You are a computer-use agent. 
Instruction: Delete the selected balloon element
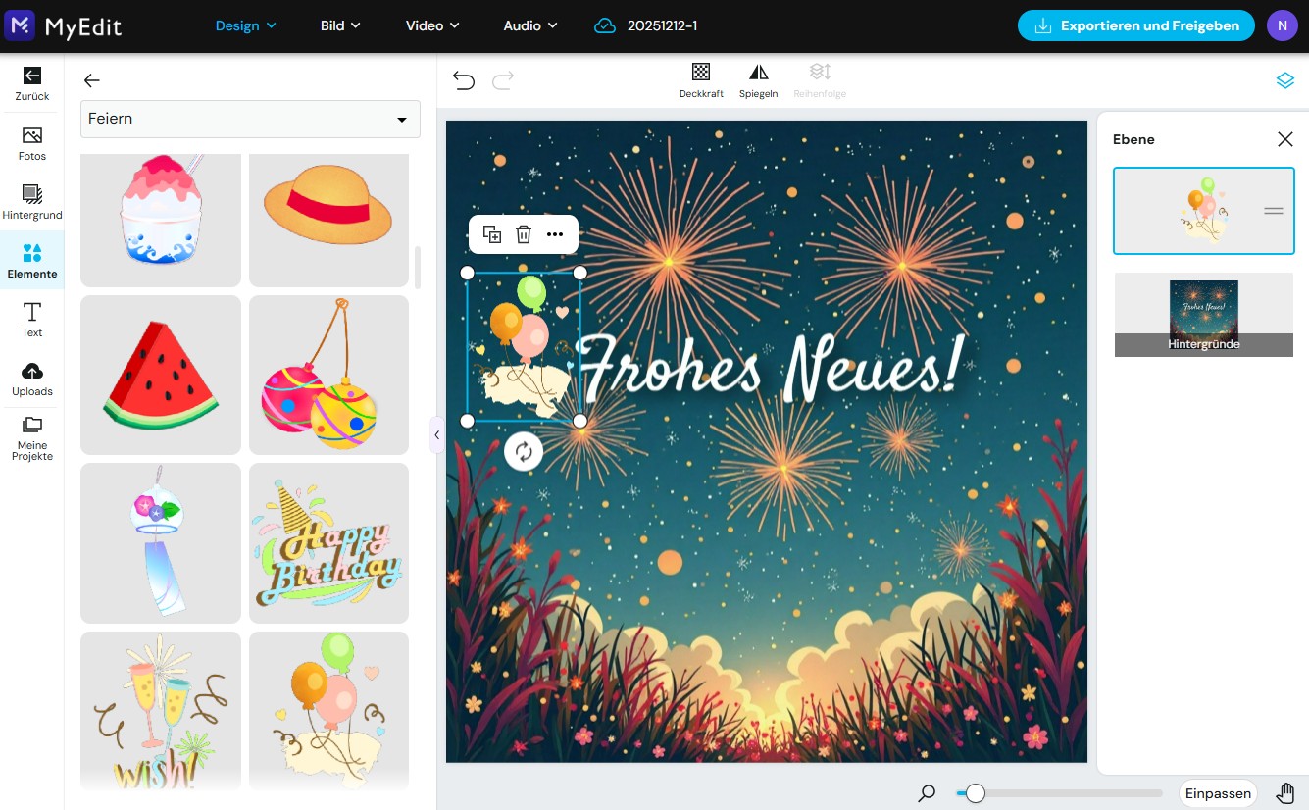click(x=524, y=234)
